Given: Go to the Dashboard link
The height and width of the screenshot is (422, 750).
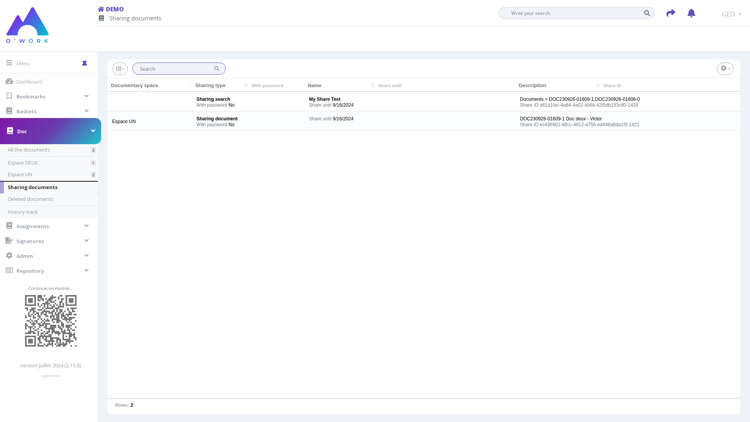Looking at the screenshot, I should coord(29,82).
